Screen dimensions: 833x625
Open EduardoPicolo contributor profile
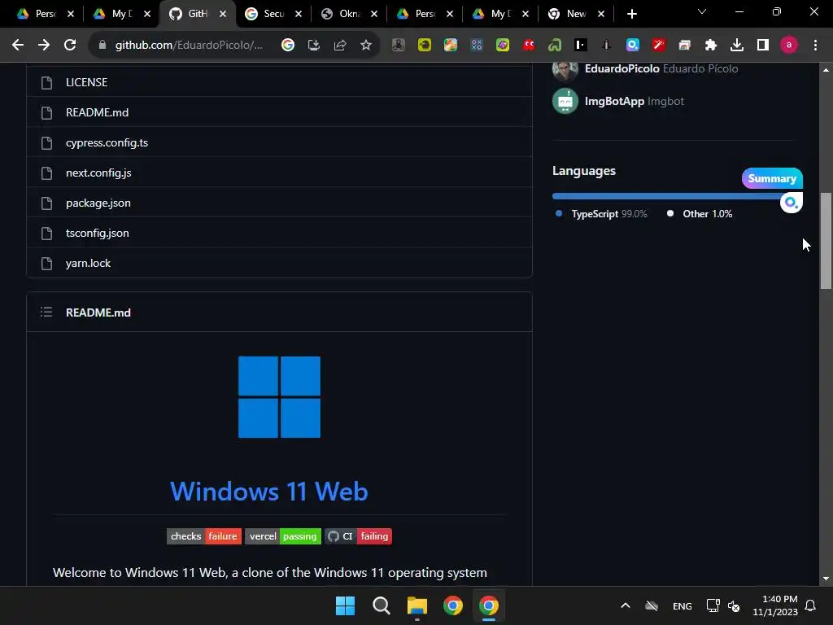[x=622, y=68]
